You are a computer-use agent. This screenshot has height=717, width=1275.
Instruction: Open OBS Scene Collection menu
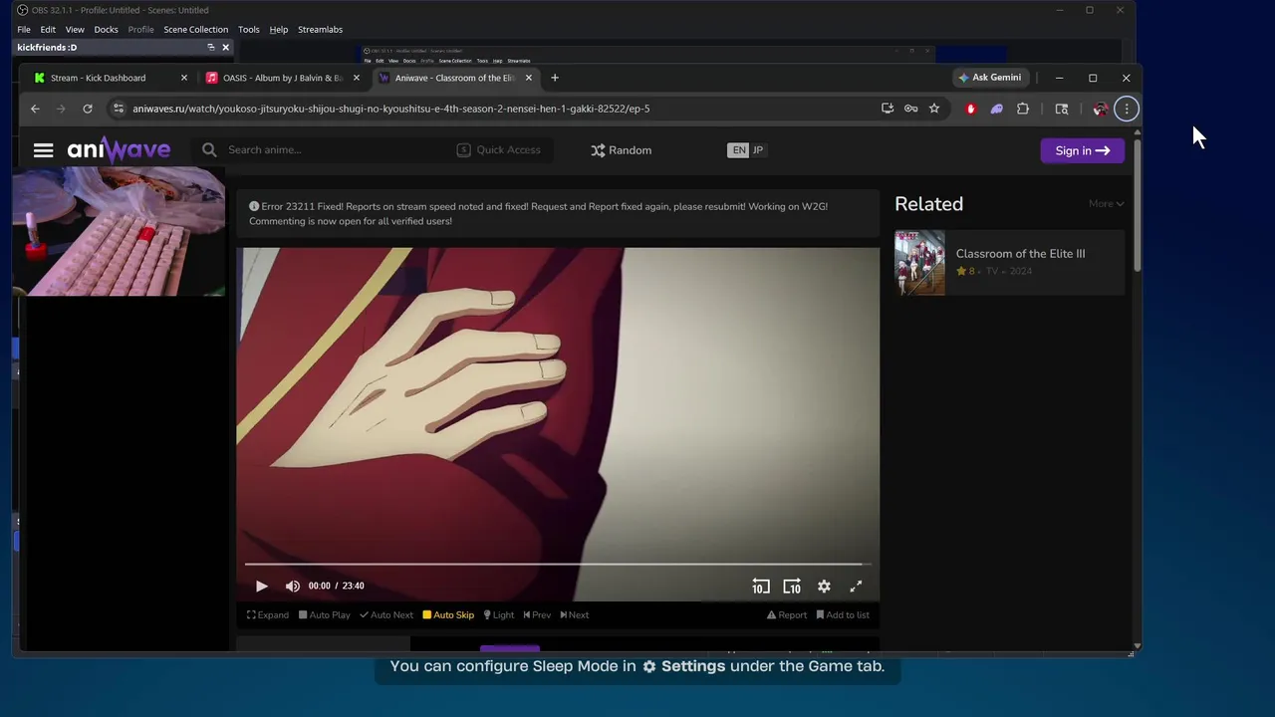point(196,30)
